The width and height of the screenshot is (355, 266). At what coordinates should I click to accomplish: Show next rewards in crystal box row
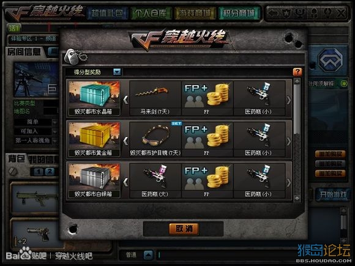click(x=288, y=100)
